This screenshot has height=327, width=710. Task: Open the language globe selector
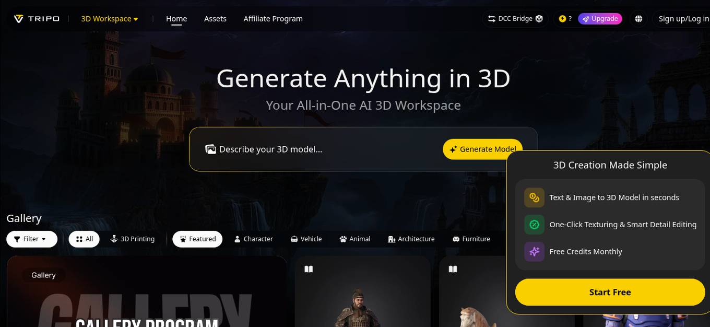pyautogui.click(x=638, y=18)
